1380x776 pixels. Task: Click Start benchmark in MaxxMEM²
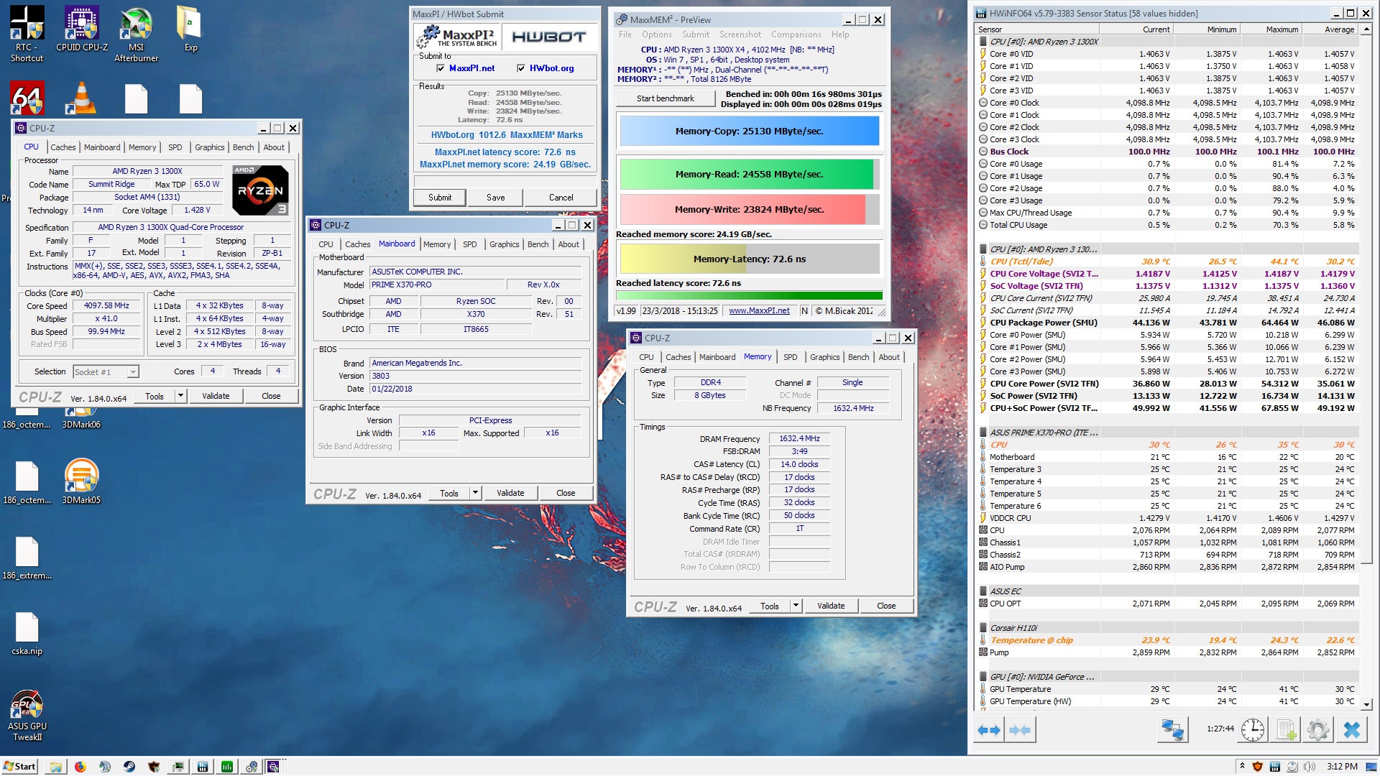pyautogui.click(x=665, y=98)
